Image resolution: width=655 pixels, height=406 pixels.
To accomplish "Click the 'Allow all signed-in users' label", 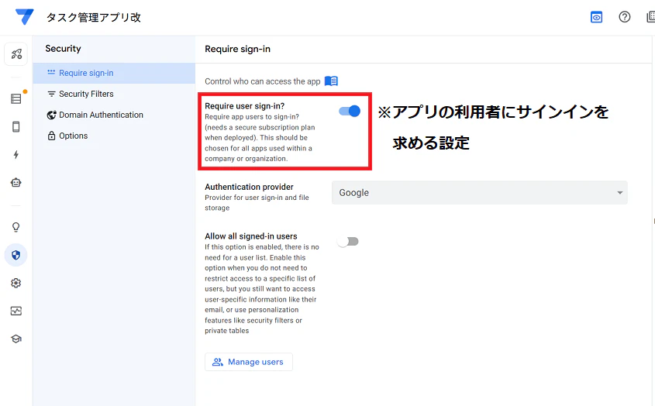I will coord(250,236).
